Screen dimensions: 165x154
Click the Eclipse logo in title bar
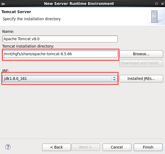(3, 4)
